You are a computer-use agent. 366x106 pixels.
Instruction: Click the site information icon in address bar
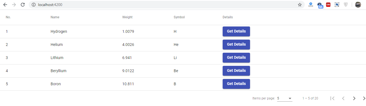[x=34, y=5]
